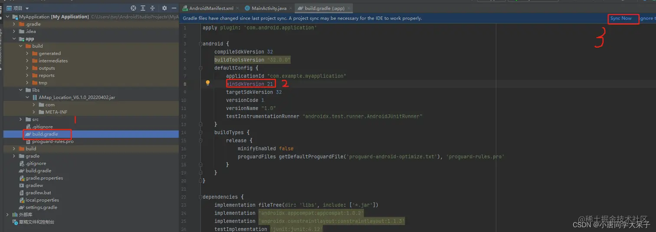Expand the intermediates folder arrow
The width and height of the screenshot is (656, 232).
[27, 61]
